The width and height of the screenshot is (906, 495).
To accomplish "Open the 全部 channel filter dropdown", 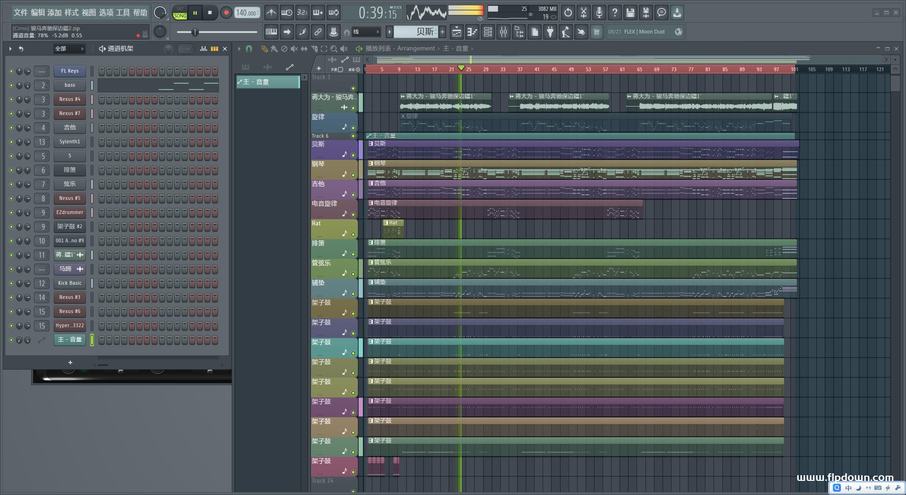I will pyautogui.click(x=69, y=49).
